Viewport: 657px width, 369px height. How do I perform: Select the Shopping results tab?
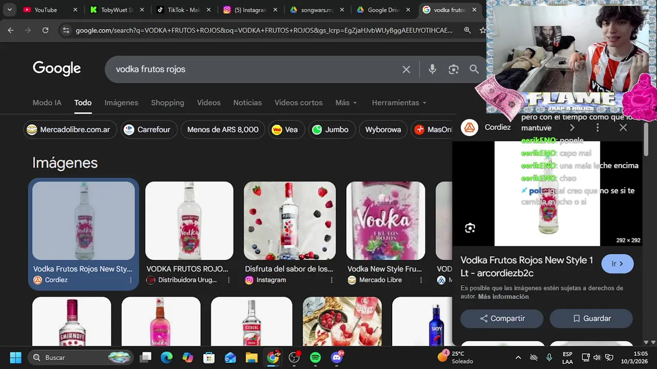[x=167, y=102]
